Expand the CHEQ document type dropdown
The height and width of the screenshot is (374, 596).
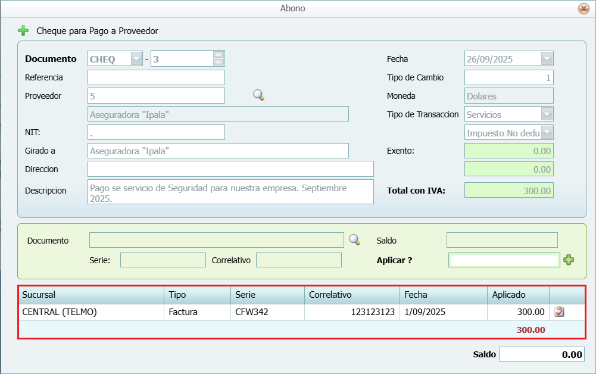136,59
